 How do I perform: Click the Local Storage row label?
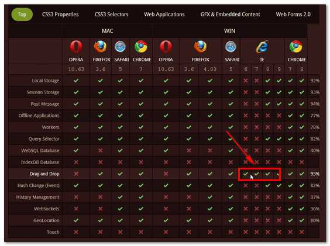pyautogui.click(x=46, y=81)
